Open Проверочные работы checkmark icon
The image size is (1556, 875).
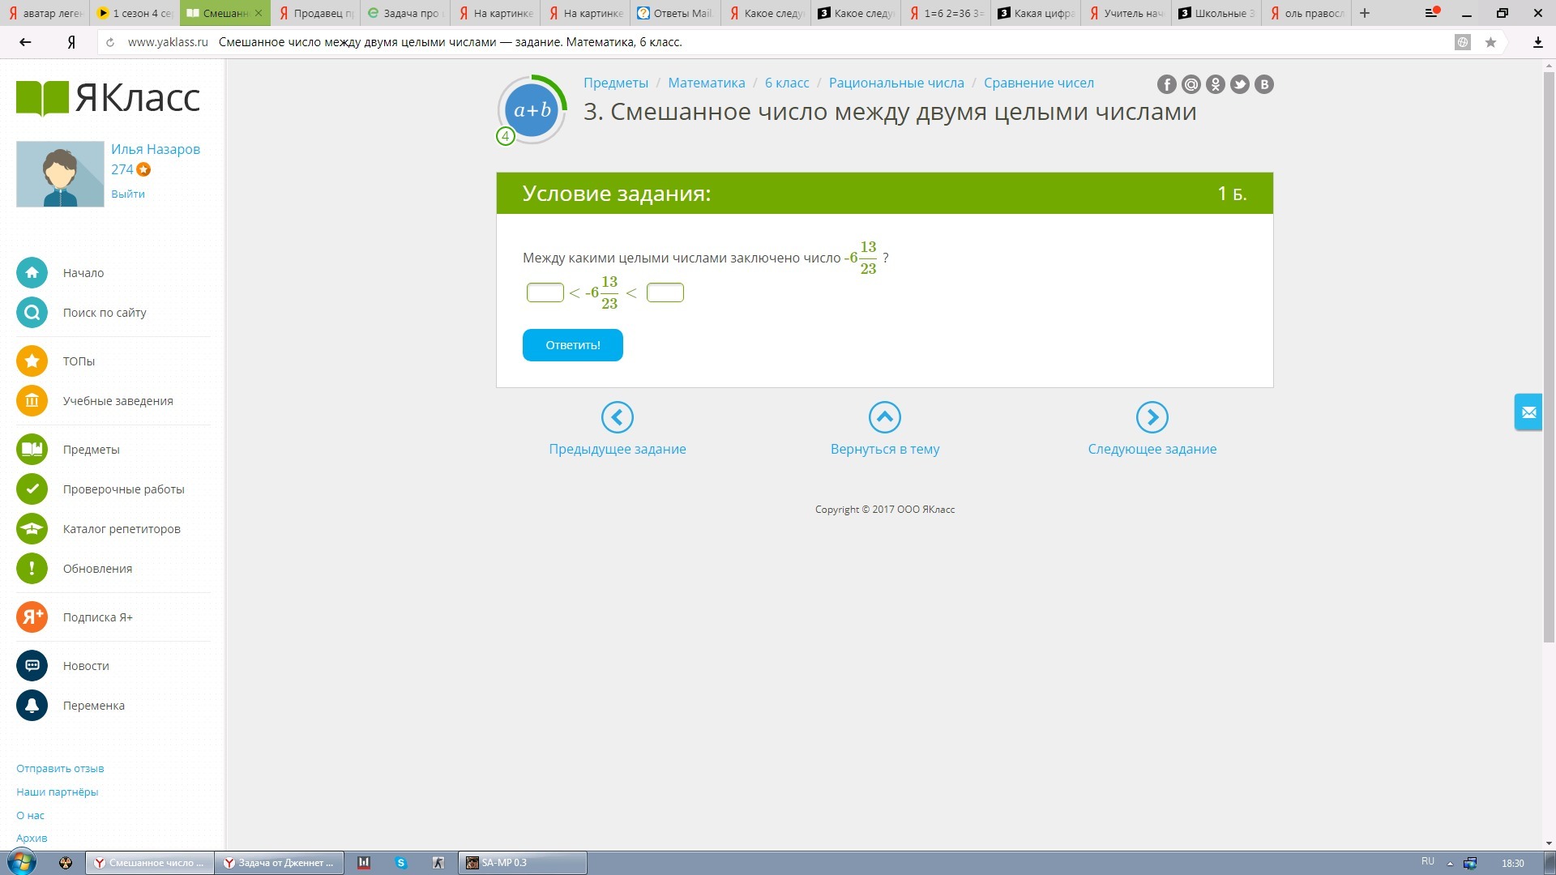click(x=32, y=489)
